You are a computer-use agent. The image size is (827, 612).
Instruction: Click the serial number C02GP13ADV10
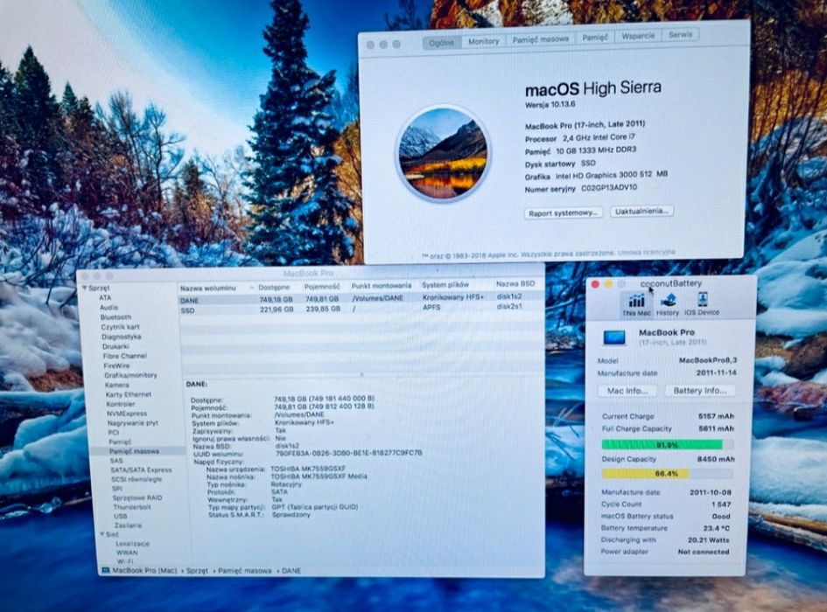coord(609,188)
